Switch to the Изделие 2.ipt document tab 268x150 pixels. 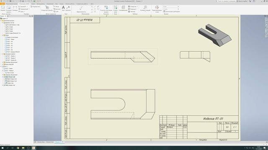click(x=49, y=142)
